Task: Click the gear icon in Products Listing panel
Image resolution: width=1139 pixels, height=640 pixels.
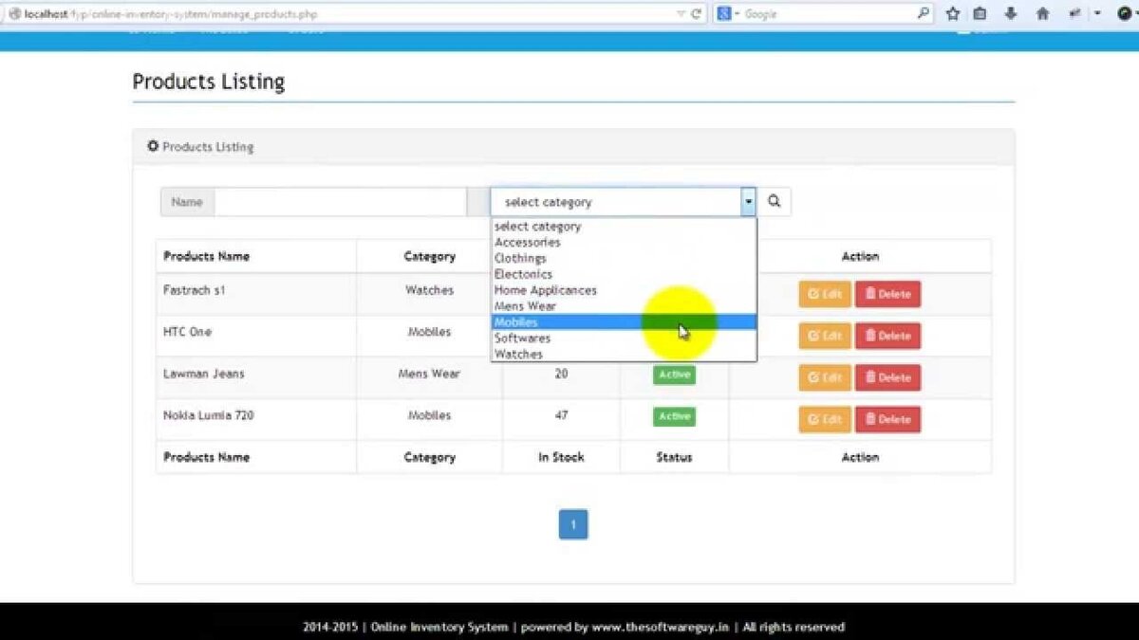Action: point(153,146)
